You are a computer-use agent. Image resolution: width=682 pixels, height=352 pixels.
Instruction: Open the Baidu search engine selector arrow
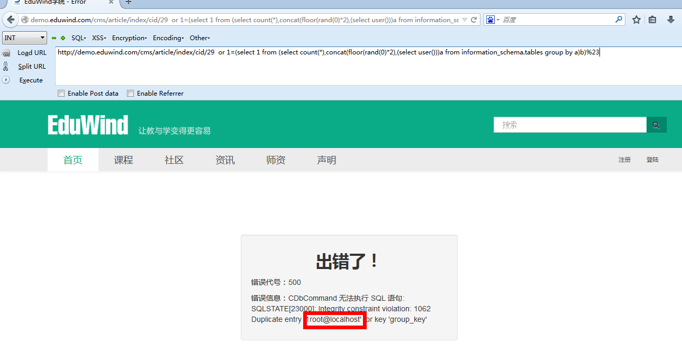(x=498, y=20)
